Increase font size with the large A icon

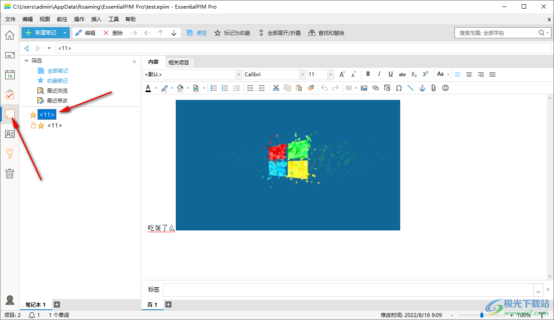342,75
